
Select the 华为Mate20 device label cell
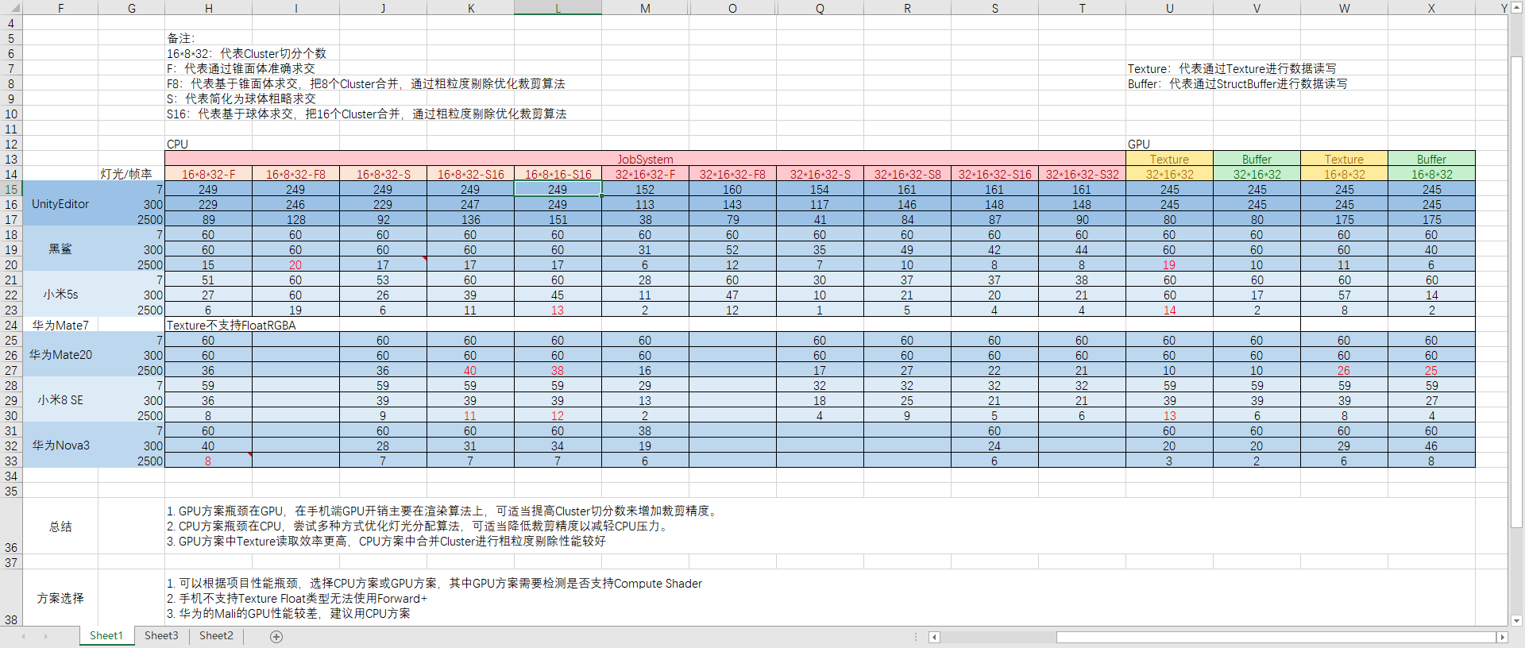(60, 355)
